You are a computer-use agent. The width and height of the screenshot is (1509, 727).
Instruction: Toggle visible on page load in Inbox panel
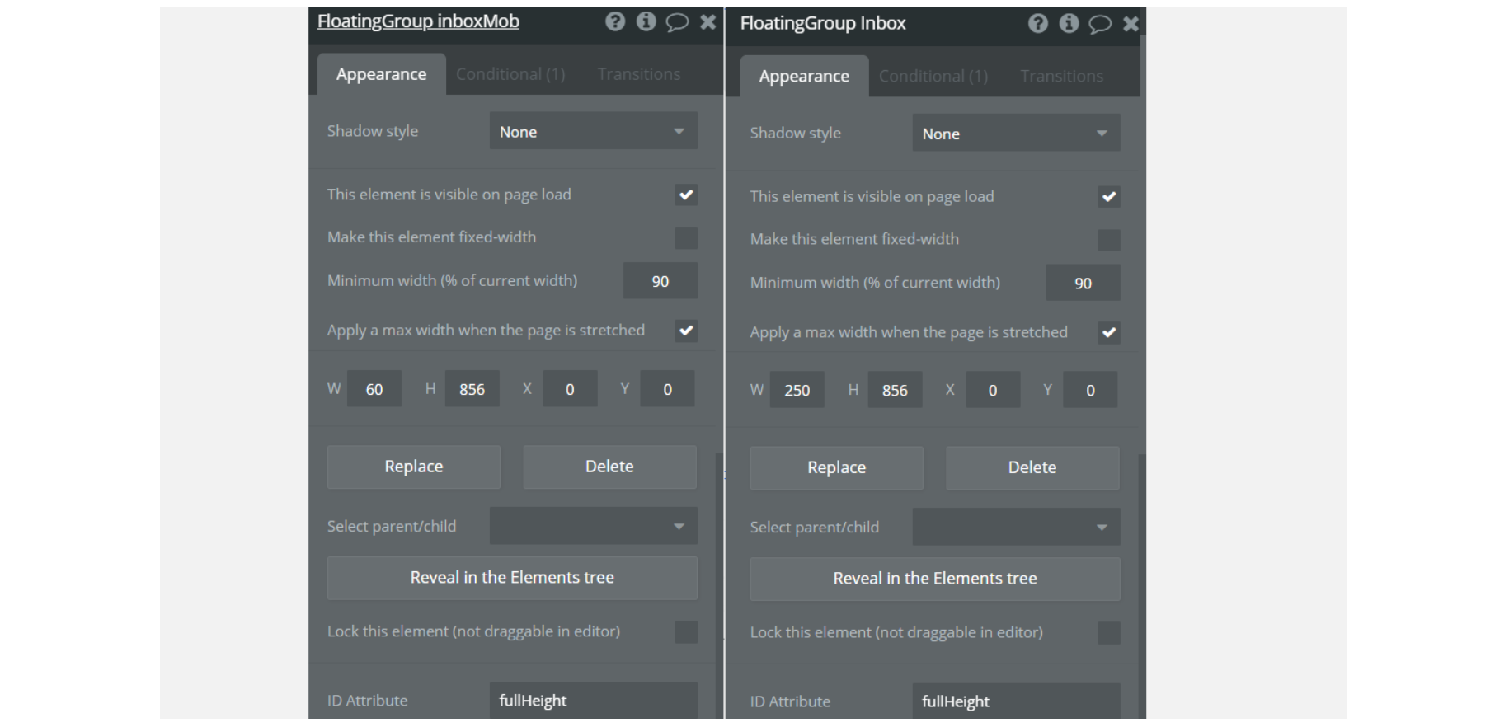tap(1109, 196)
